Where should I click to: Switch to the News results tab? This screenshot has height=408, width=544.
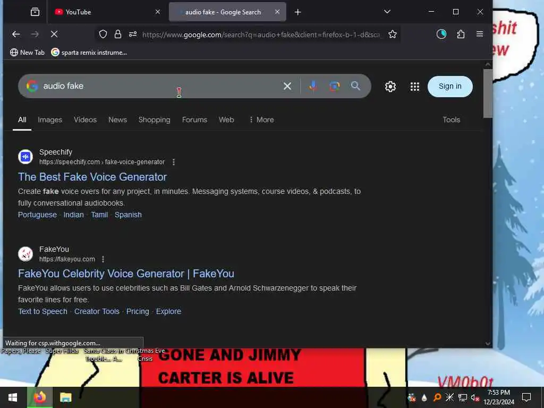coord(117,120)
